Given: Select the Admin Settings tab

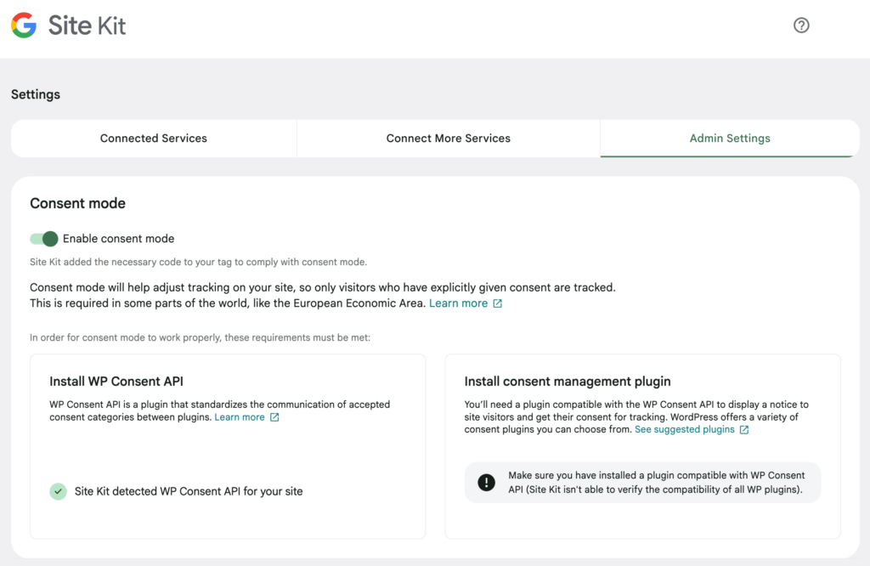Looking at the screenshot, I should point(730,139).
